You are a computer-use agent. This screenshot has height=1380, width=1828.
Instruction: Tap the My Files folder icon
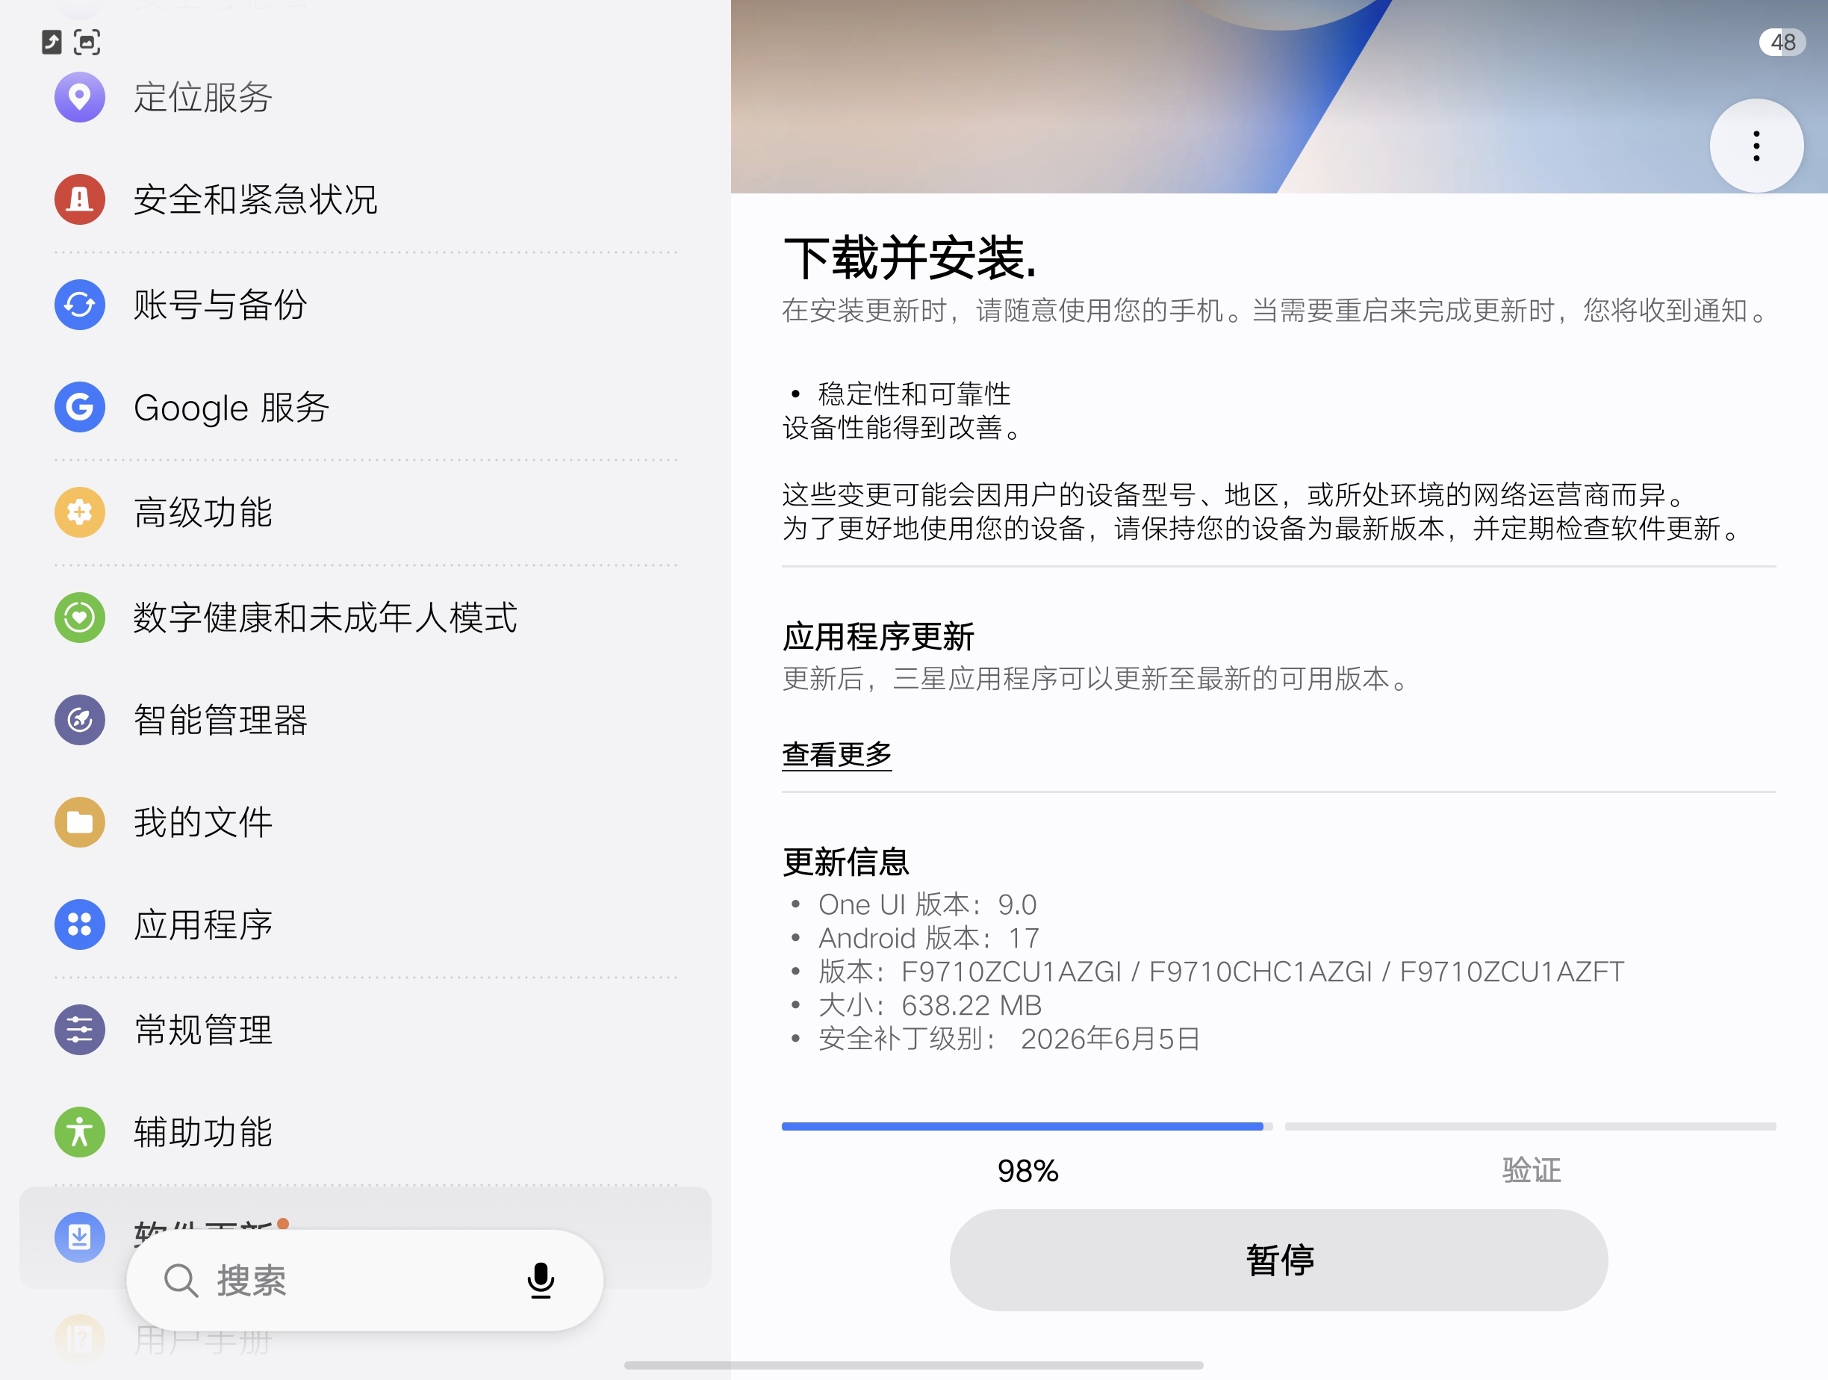[79, 822]
